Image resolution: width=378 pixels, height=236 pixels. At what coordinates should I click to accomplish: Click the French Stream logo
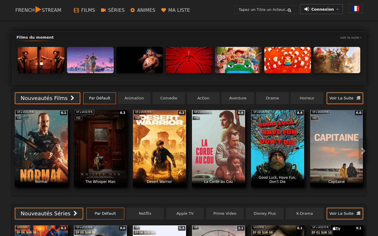tap(38, 10)
